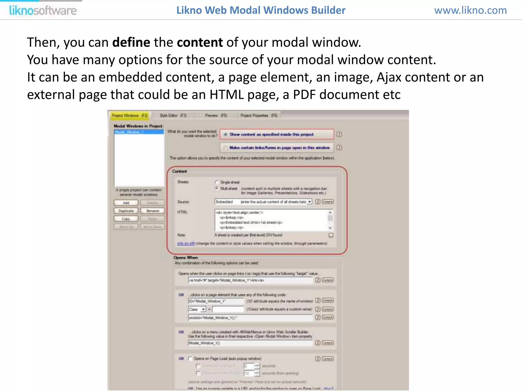Click the Move Up button

click(x=126, y=227)
